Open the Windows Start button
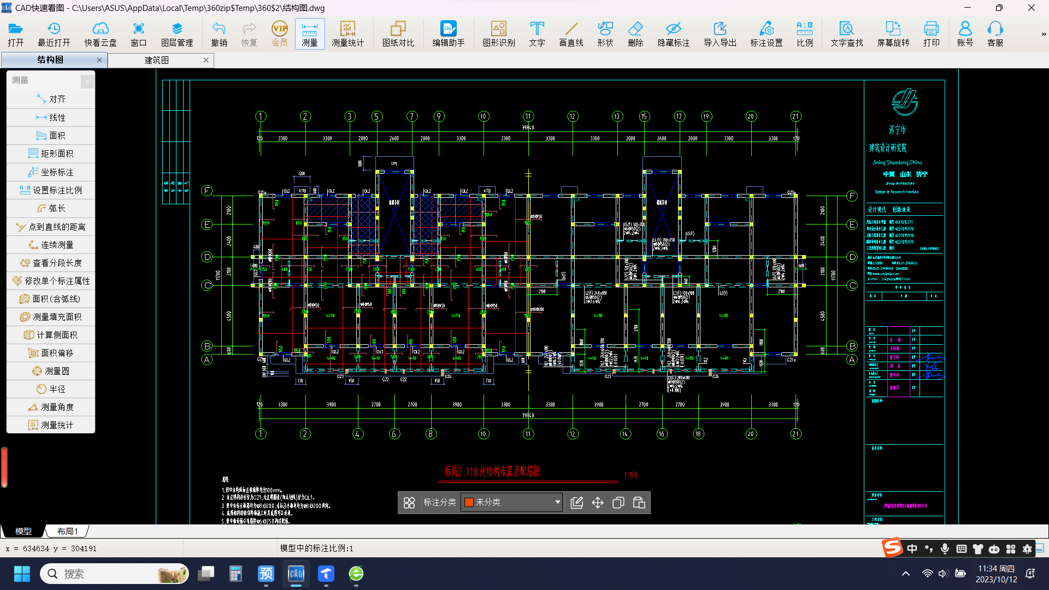The height and width of the screenshot is (590, 1049). (22, 574)
